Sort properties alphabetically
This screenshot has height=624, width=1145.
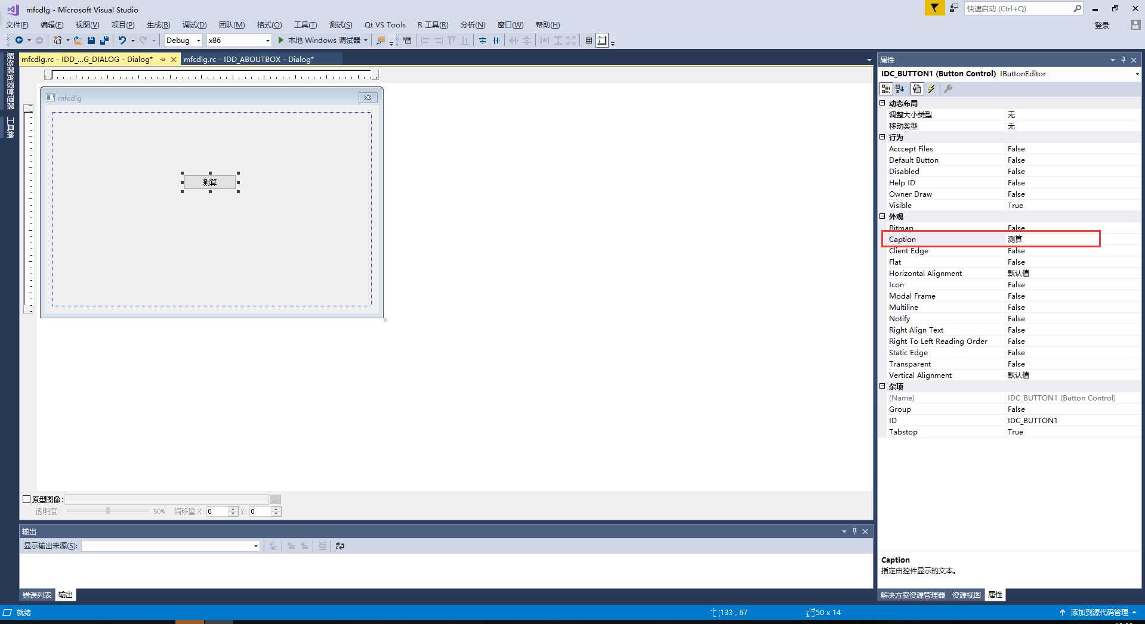tap(900, 89)
